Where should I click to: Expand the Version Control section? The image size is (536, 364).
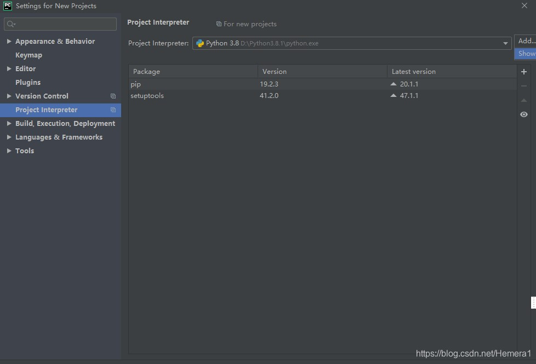9,96
